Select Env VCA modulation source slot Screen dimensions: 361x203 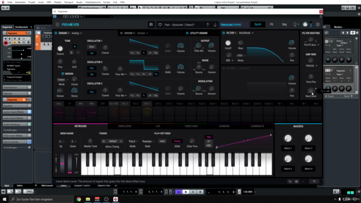[x=114, y=111]
